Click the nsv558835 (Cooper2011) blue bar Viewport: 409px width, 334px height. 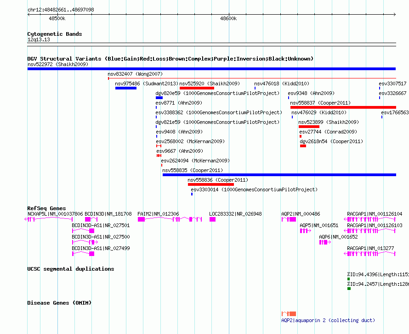click(x=279, y=175)
